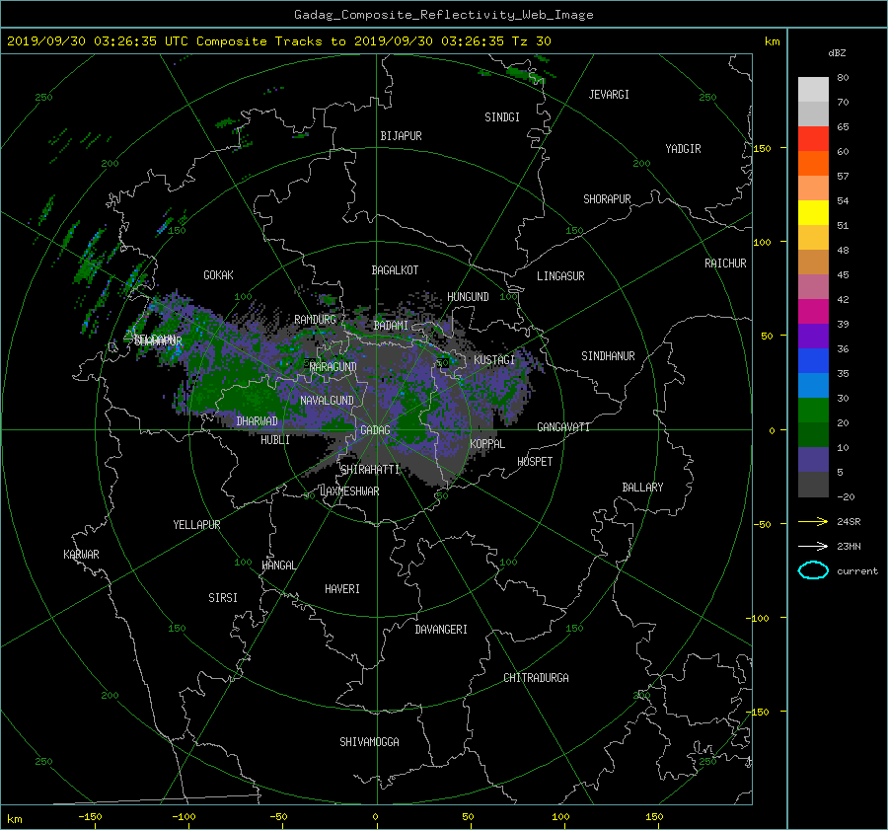Image resolution: width=888 pixels, height=830 pixels.
Task: Click the HUBLI city label
Action: coord(275,440)
